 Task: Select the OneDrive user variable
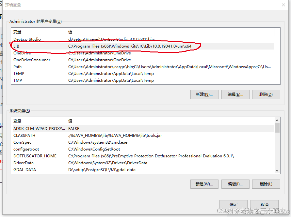[39, 53]
